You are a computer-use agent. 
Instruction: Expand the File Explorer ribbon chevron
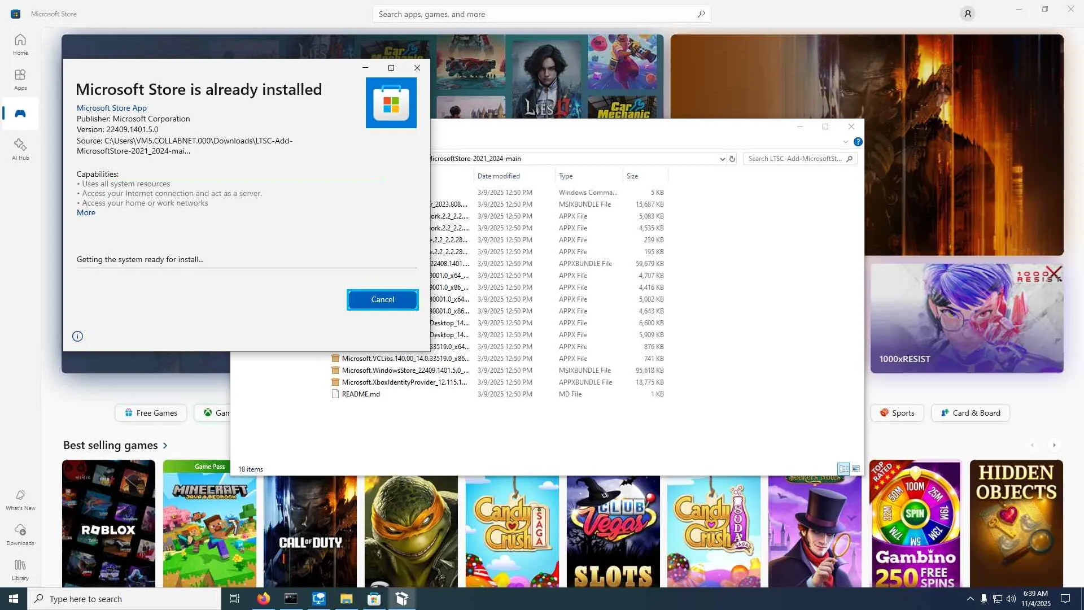coord(845,142)
